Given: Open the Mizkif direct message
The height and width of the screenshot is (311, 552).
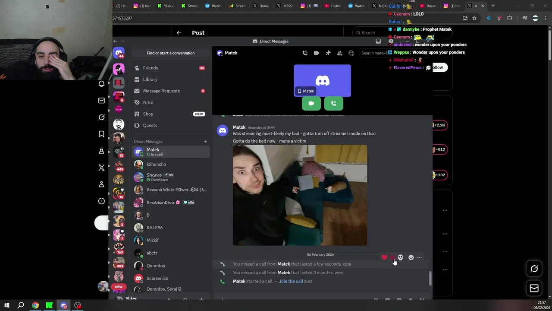Looking at the screenshot, I should 170,240.
